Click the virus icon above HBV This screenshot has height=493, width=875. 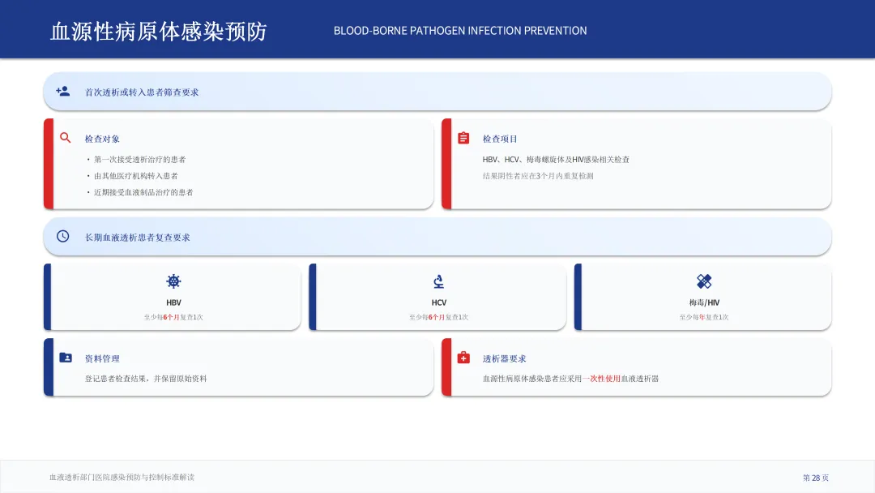pyautogui.click(x=173, y=281)
